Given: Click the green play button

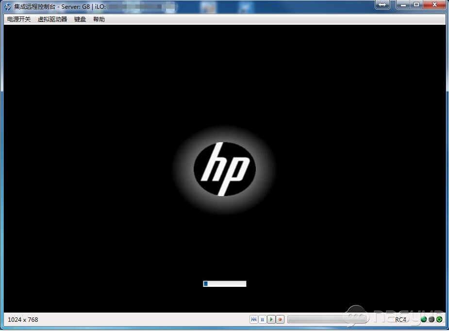Looking at the screenshot, I should (271, 319).
